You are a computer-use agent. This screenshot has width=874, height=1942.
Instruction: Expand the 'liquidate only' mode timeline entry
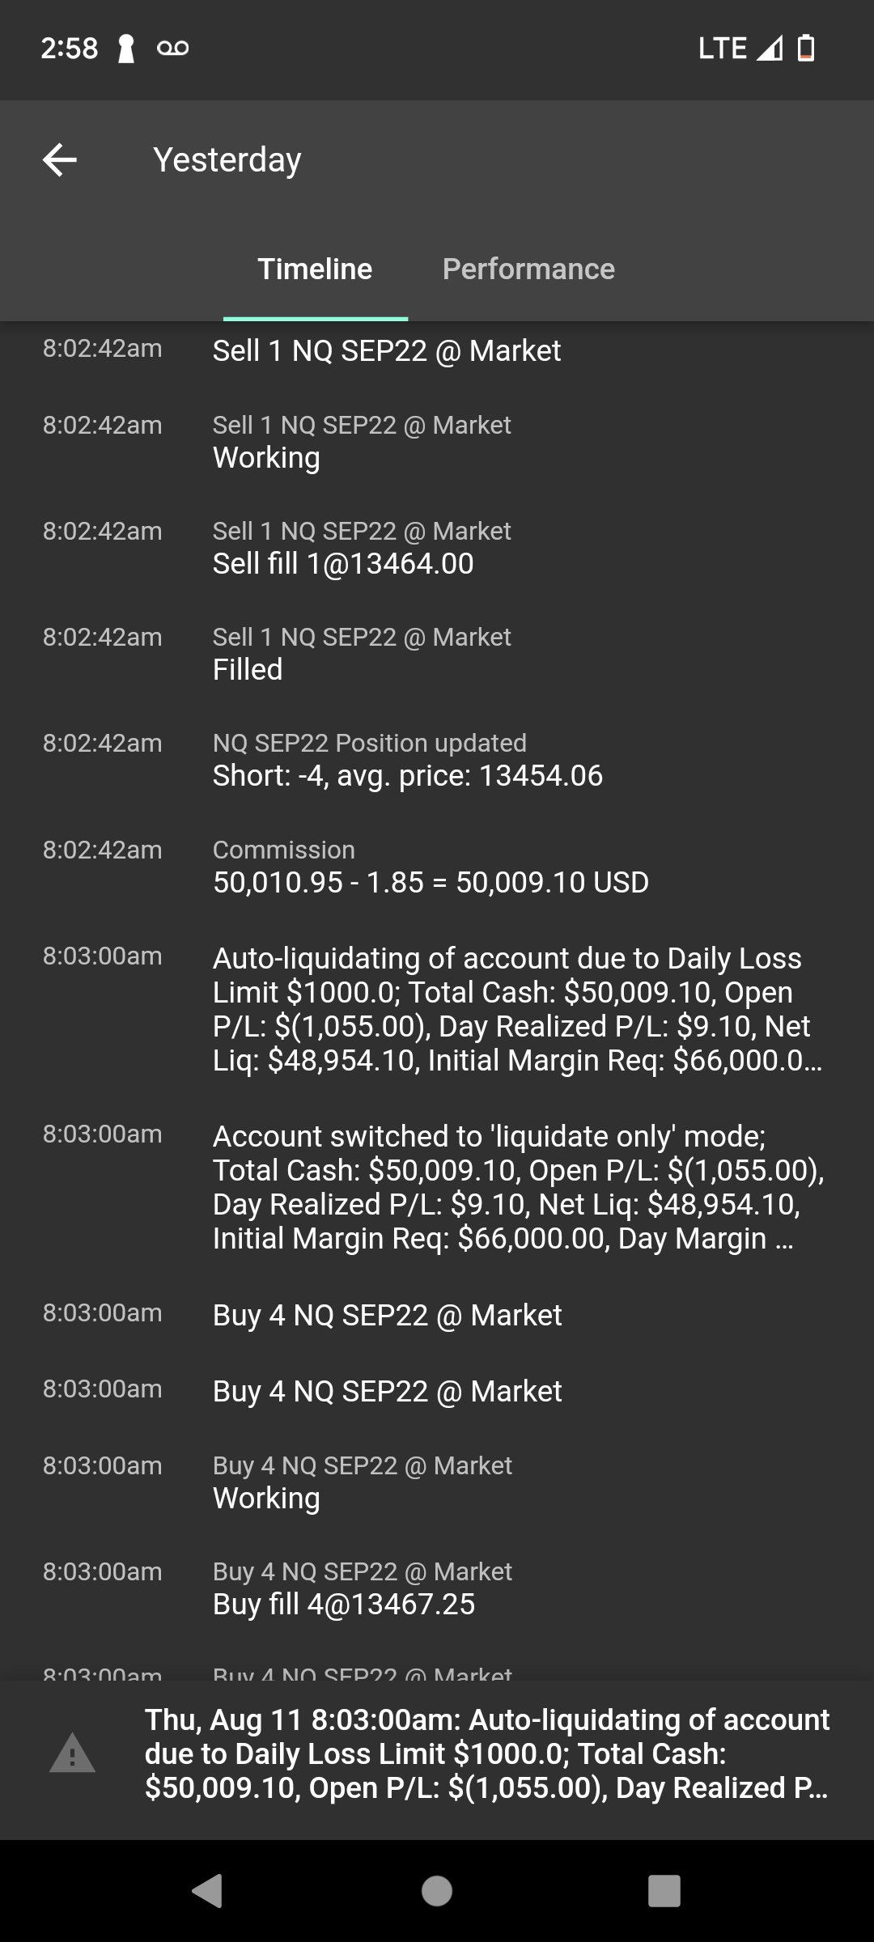[437, 1187]
